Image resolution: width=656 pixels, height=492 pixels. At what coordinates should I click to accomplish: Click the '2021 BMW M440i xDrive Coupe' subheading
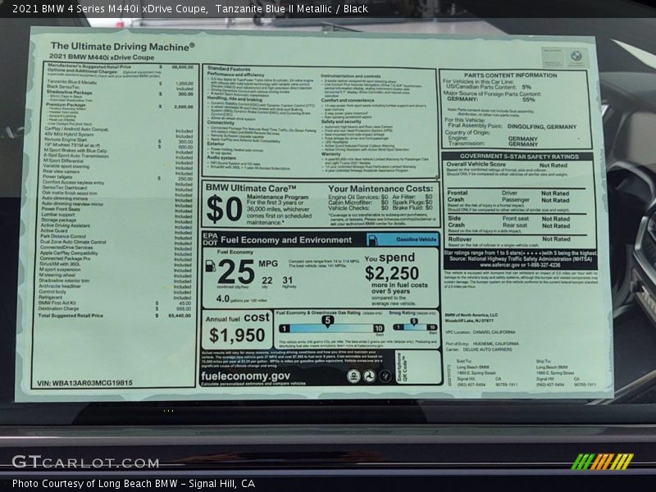(102, 57)
